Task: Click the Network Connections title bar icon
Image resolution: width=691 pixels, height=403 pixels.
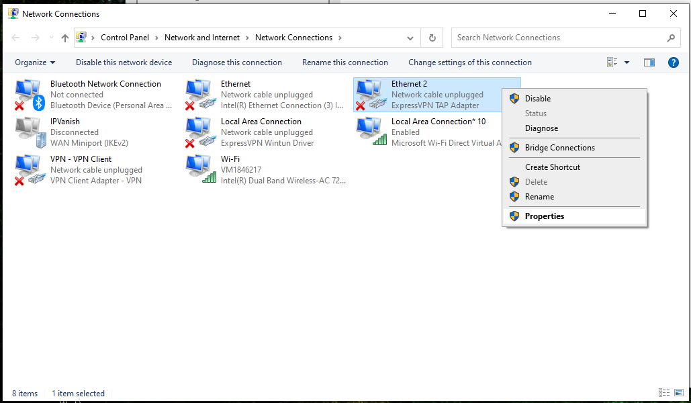Action: click(13, 13)
